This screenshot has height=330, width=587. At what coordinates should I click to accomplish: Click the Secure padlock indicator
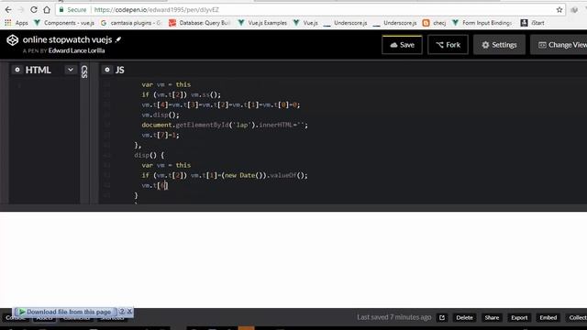[72, 10]
